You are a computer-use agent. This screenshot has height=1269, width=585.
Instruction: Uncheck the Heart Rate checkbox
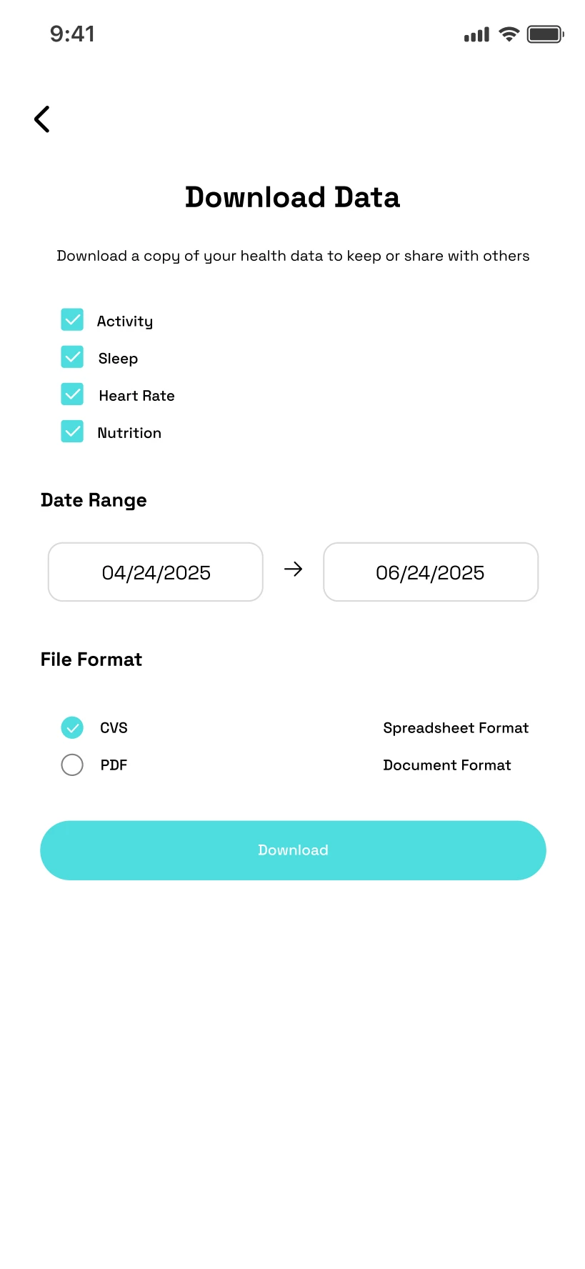pyautogui.click(x=72, y=394)
